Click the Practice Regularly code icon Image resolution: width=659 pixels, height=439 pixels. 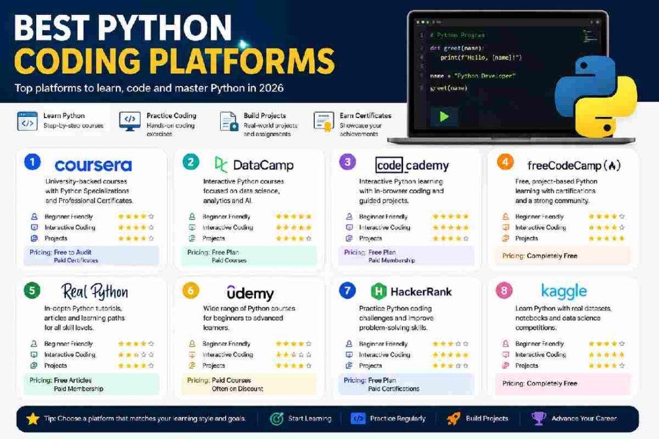pyautogui.click(x=358, y=418)
